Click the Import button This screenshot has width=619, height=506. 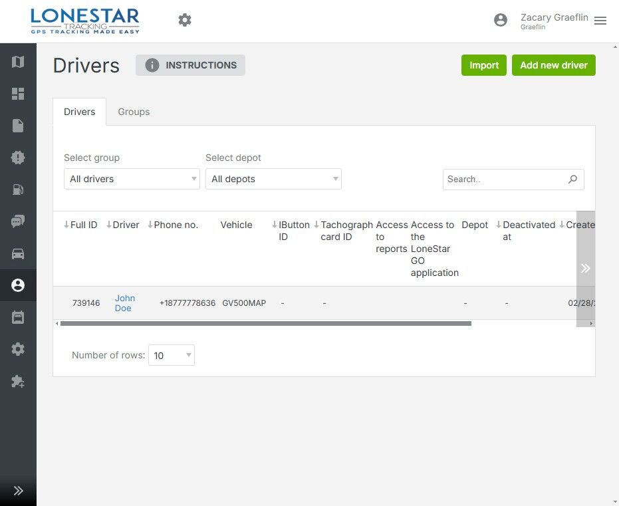point(484,65)
